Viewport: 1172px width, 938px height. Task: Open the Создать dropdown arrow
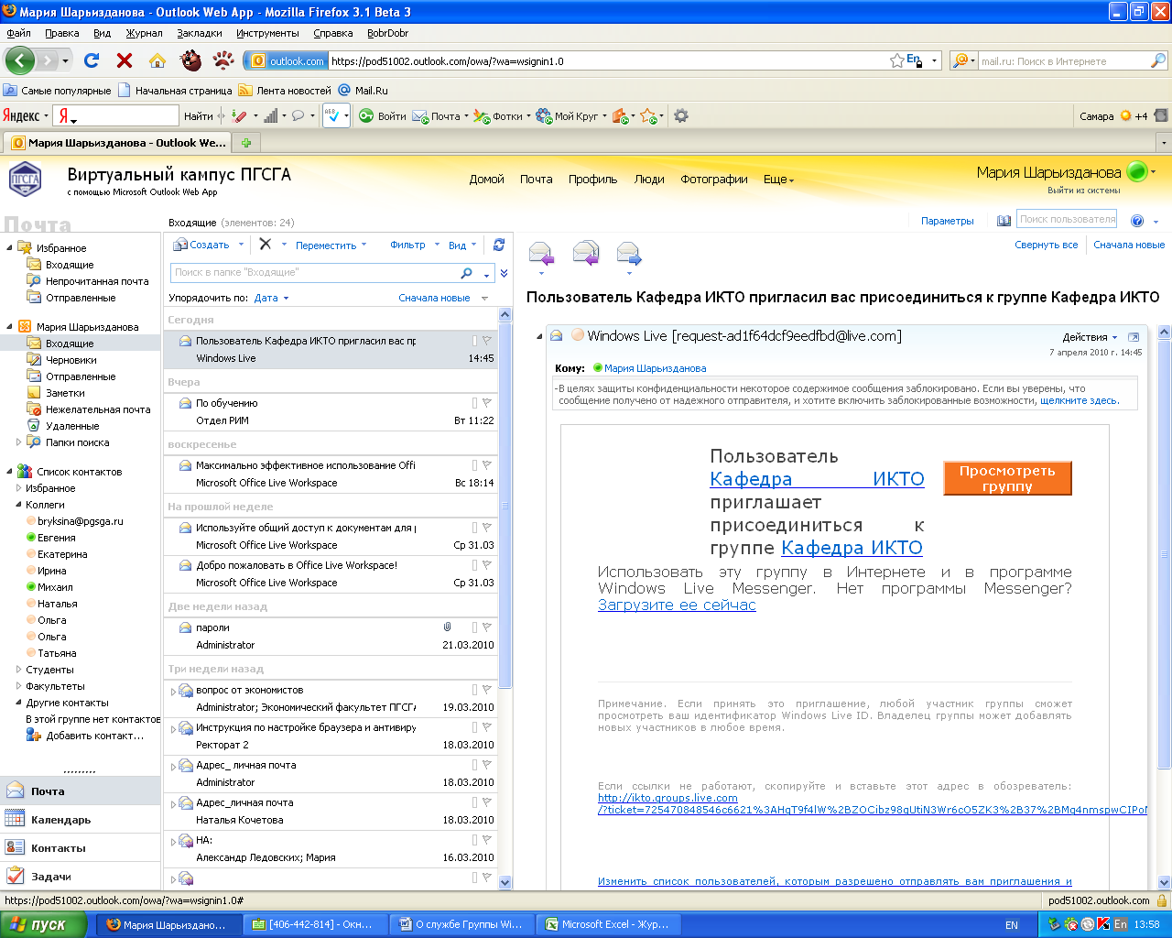pyautogui.click(x=242, y=245)
